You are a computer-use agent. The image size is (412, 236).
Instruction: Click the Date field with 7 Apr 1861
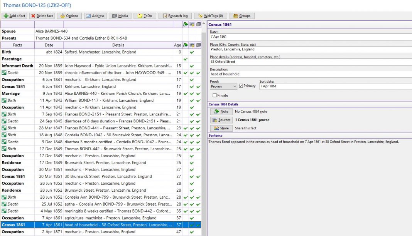click(311, 37)
